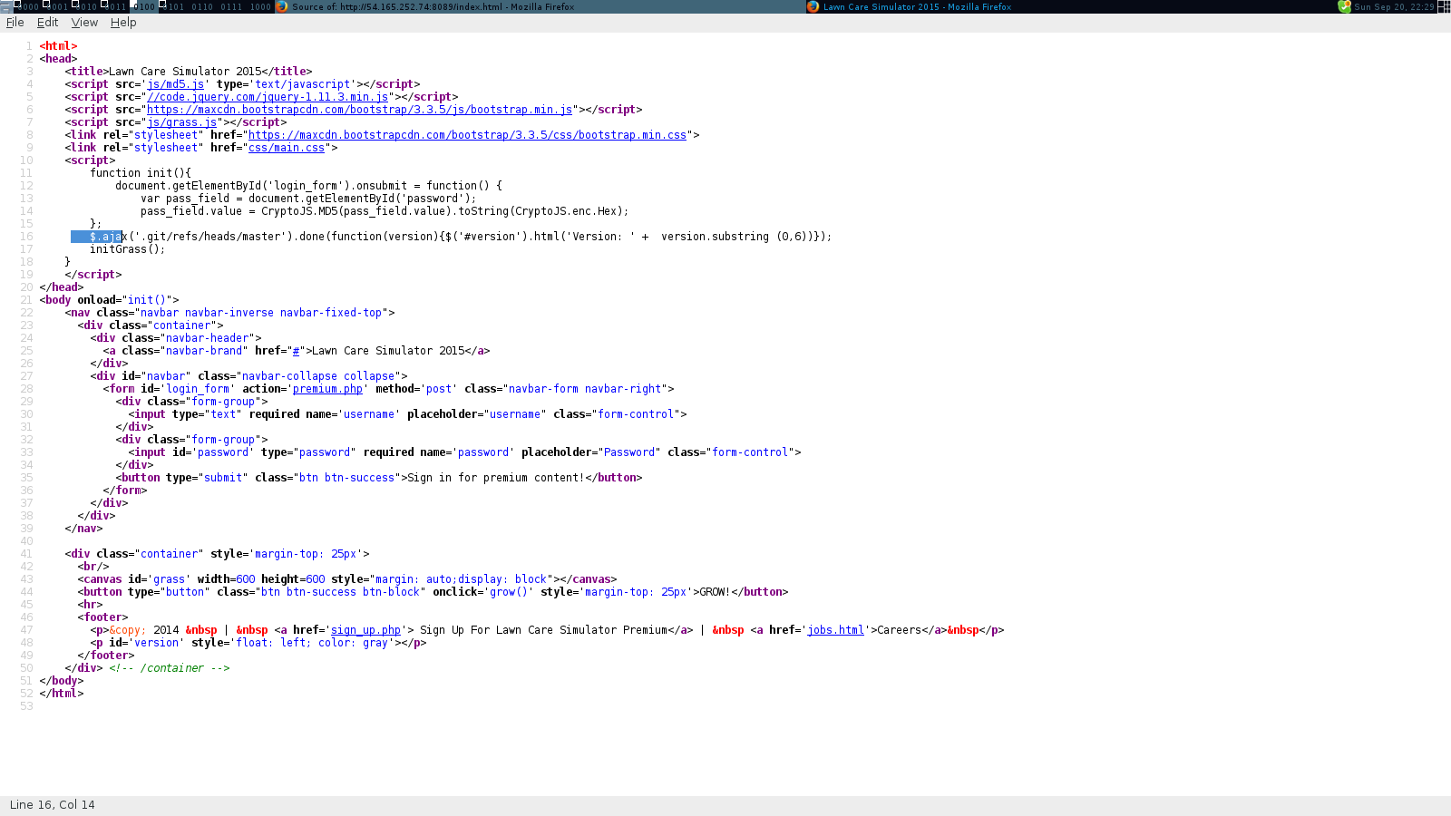Screen dimensions: 1451x816
Task: Click the date and time clock
Action: point(1395,6)
